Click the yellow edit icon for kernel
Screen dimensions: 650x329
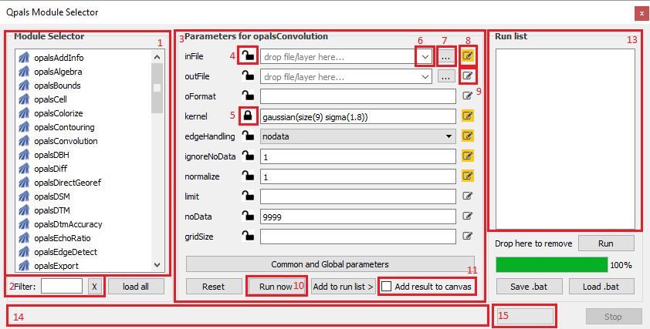coord(468,116)
